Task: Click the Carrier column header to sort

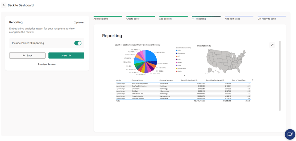Action: pos(119,80)
